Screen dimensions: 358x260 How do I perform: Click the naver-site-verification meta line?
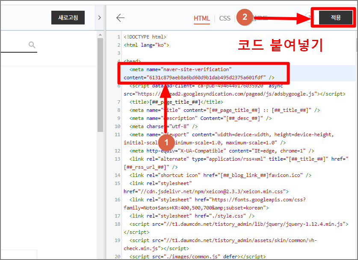[x=180, y=69]
